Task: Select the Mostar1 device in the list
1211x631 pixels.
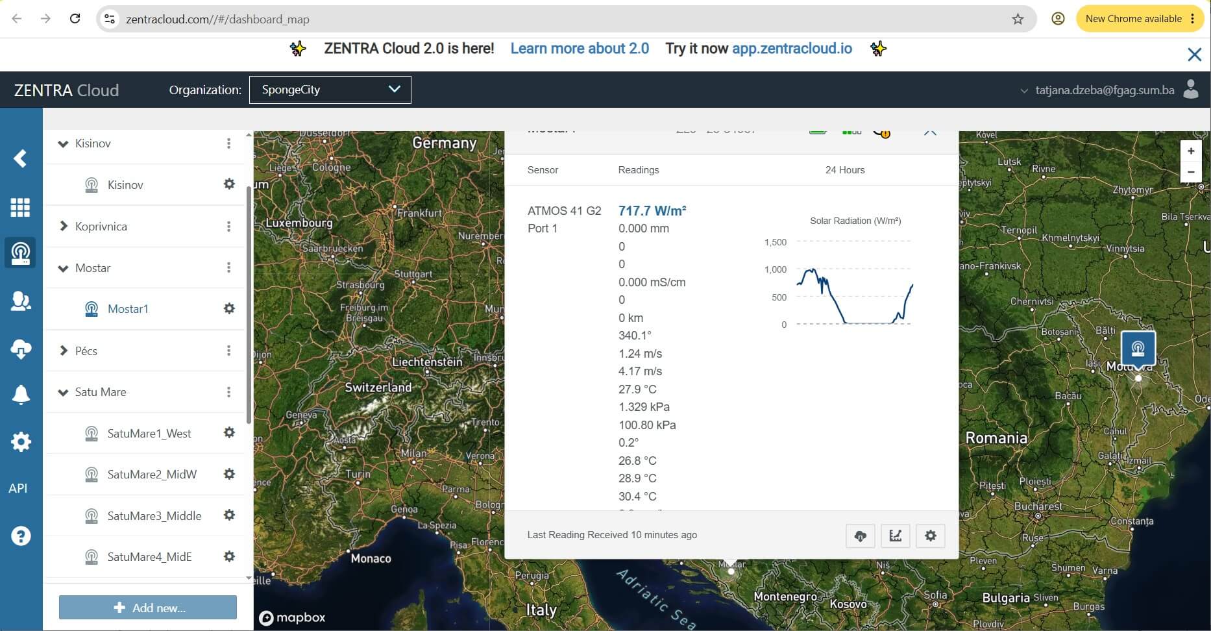Action: point(128,309)
